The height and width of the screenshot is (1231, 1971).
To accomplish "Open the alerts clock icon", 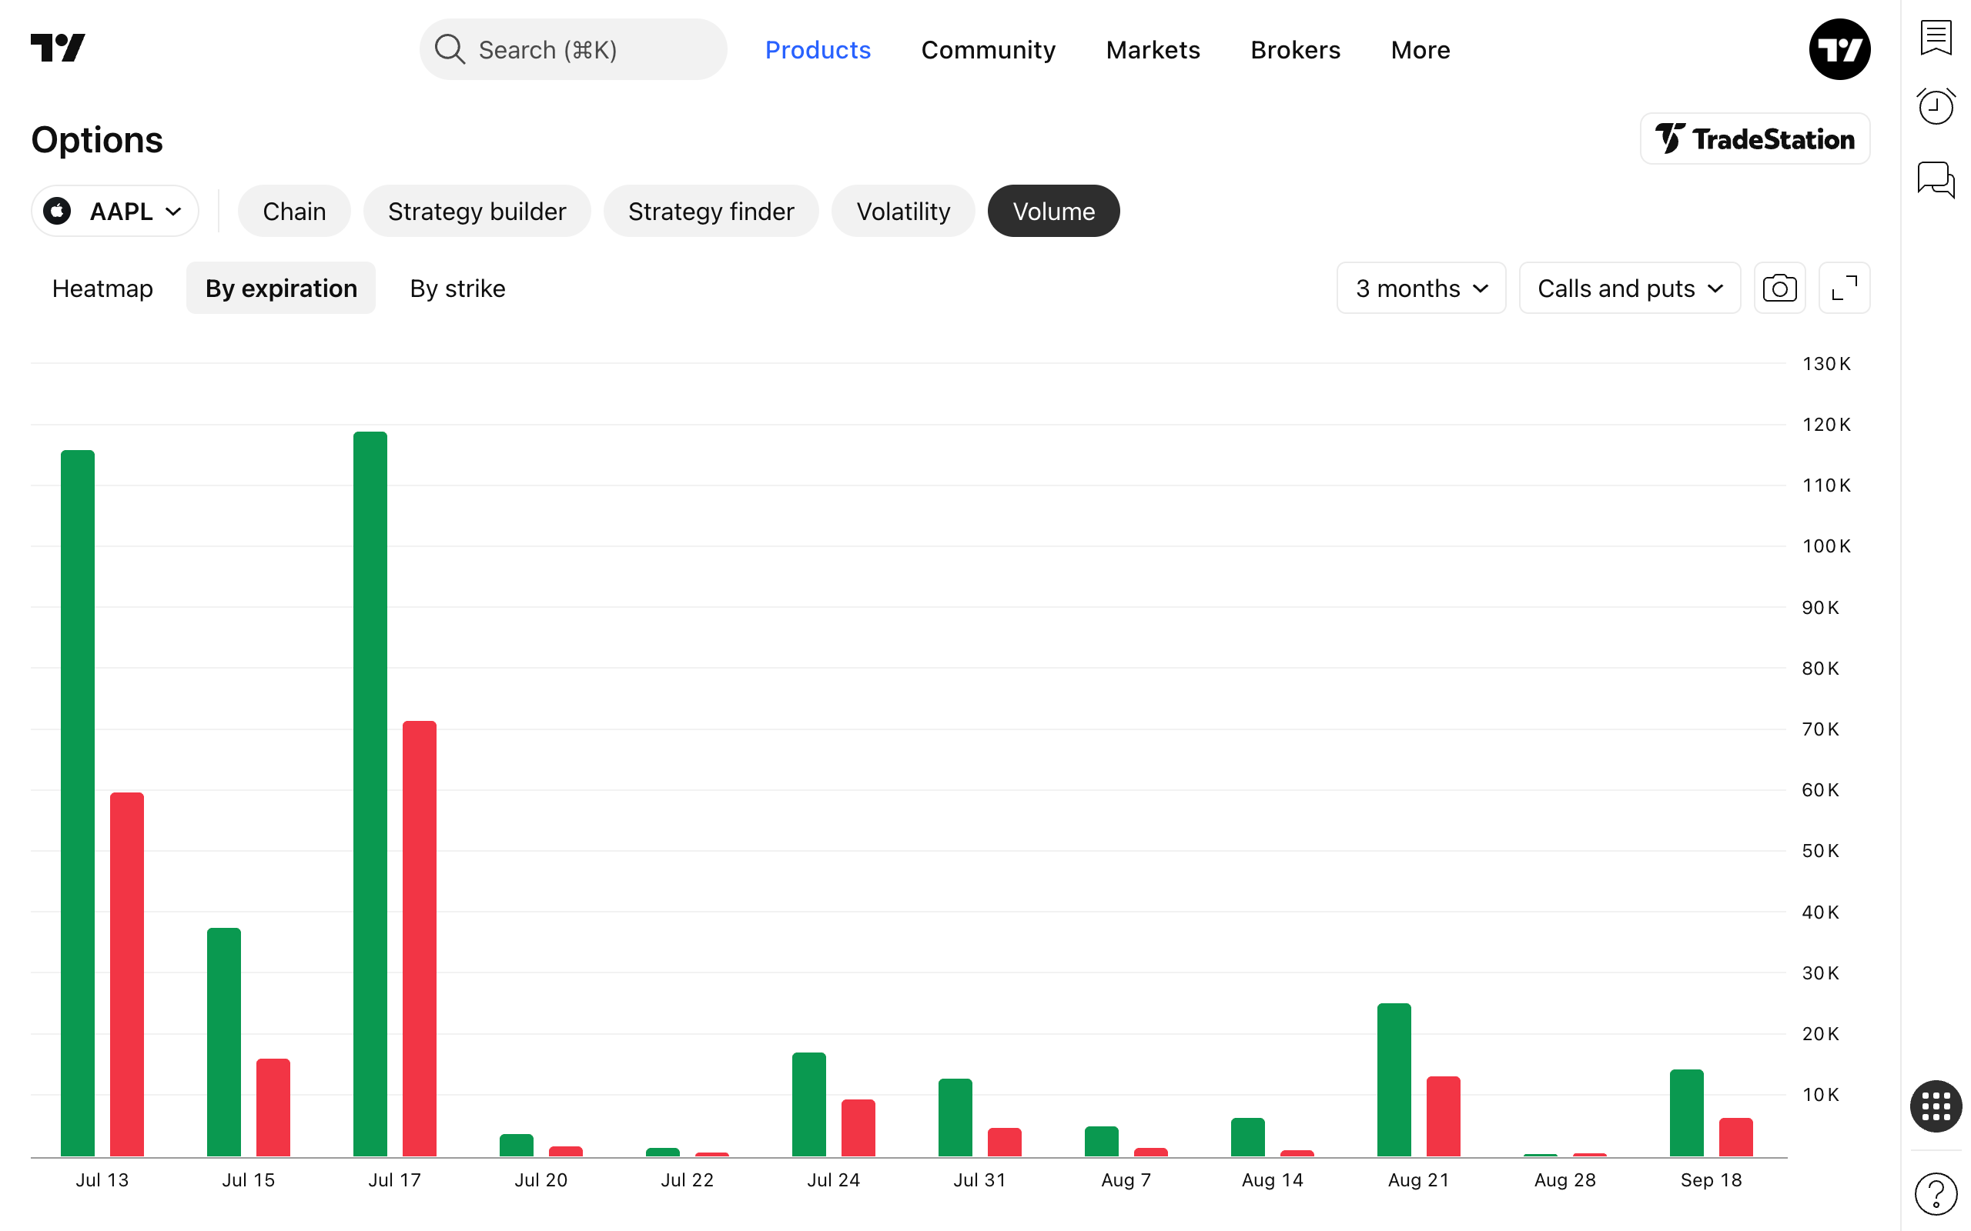I will (x=1935, y=107).
